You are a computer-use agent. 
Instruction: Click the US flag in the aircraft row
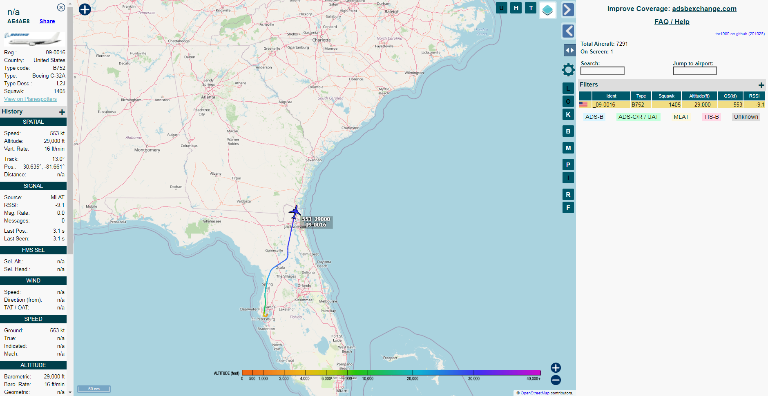pos(583,105)
